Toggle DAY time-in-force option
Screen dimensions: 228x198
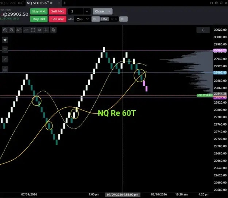tap(104, 19)
